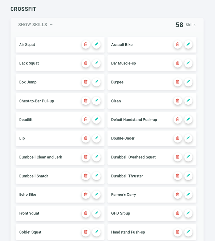
Task: Edit Deficit Handstand Push-up skill
Action: coord(188,120)
